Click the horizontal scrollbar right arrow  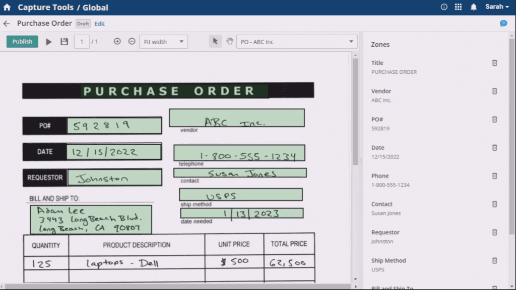click(356, 286)
